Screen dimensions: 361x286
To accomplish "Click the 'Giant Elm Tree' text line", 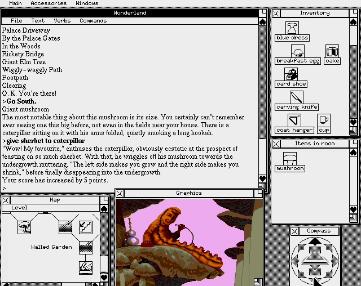I will (24, 62).
